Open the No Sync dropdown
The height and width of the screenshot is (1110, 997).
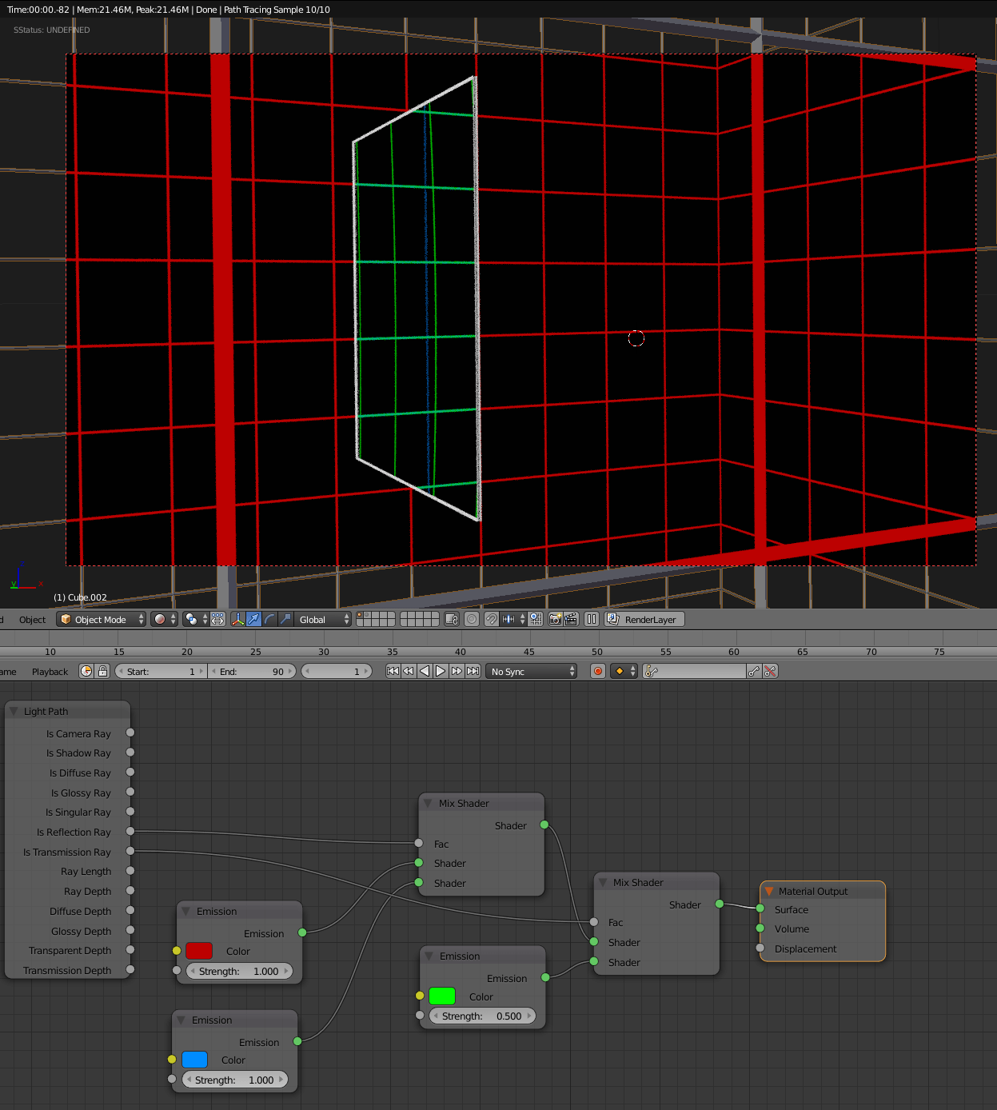click(530, 671)
